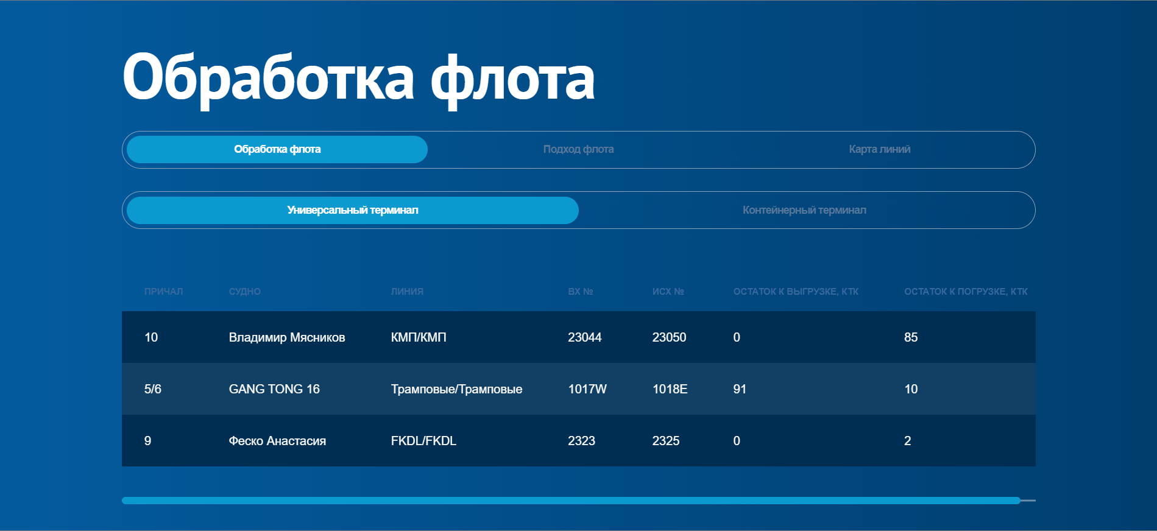This screenshot has height=531, width=1157.
Task: Click the Вх № column header
Action: coord(581,292)
